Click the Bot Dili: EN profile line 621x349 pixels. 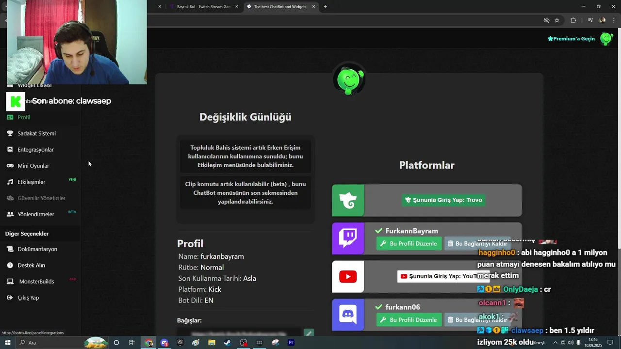tap(196, 301)
